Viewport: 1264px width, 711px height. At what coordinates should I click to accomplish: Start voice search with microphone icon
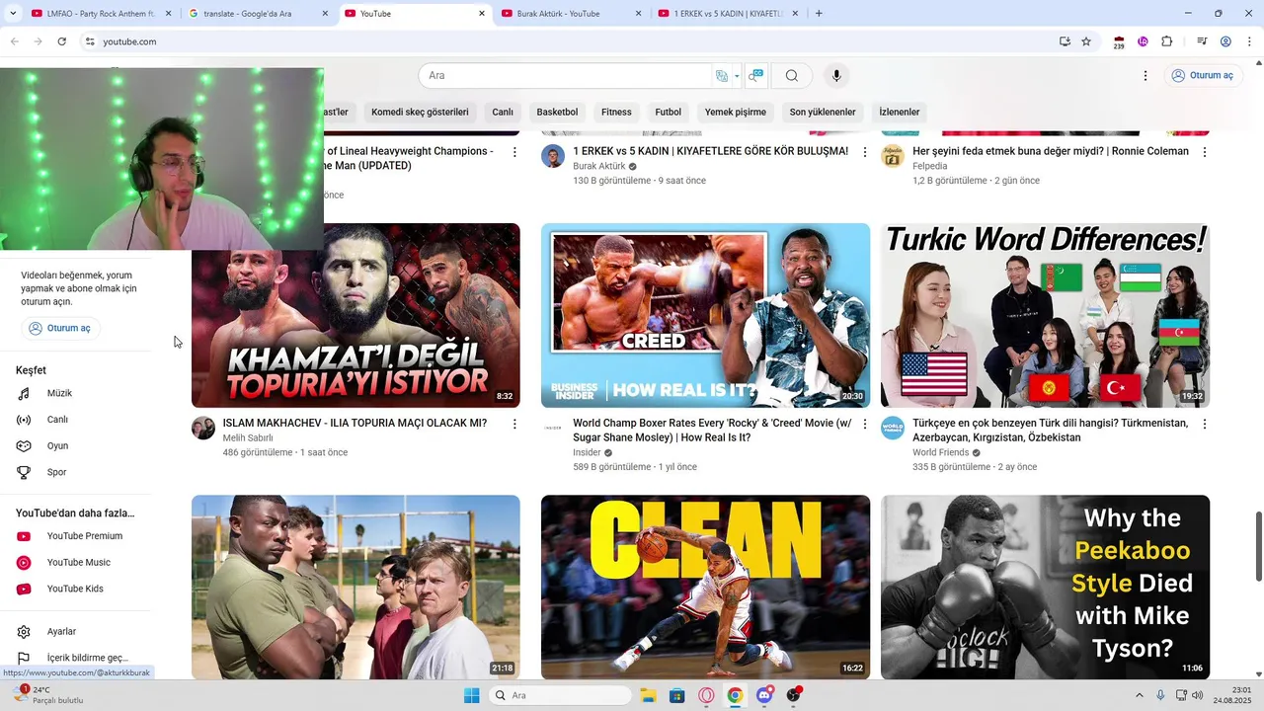coord(836,76)
